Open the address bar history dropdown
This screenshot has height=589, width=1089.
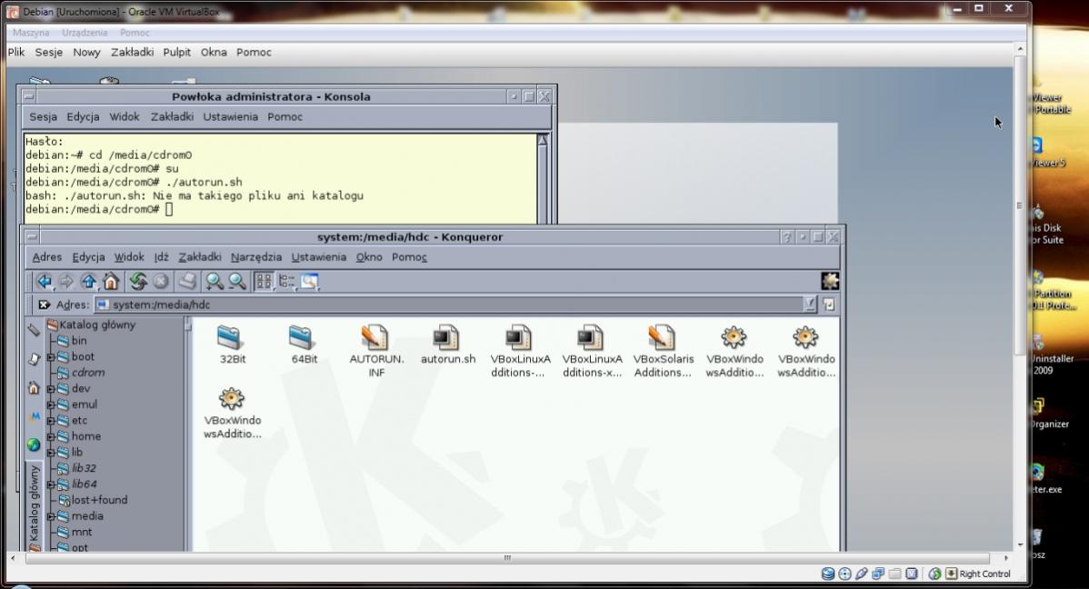click(x=809, y=305)
